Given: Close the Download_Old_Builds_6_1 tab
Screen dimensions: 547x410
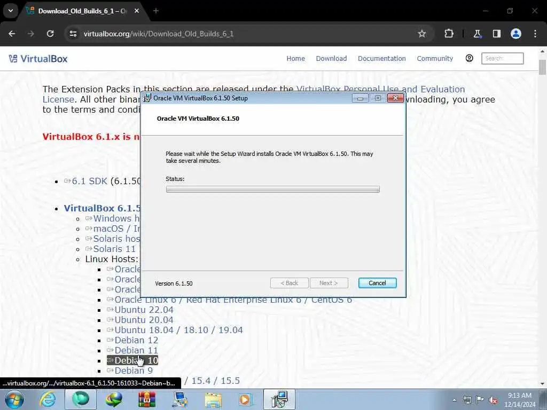Looking at the screenshot, I should click(x=137, y=11).
